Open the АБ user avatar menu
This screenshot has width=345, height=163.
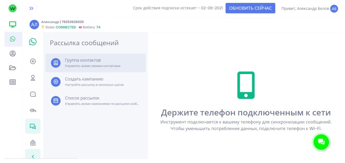coord(334,9)
